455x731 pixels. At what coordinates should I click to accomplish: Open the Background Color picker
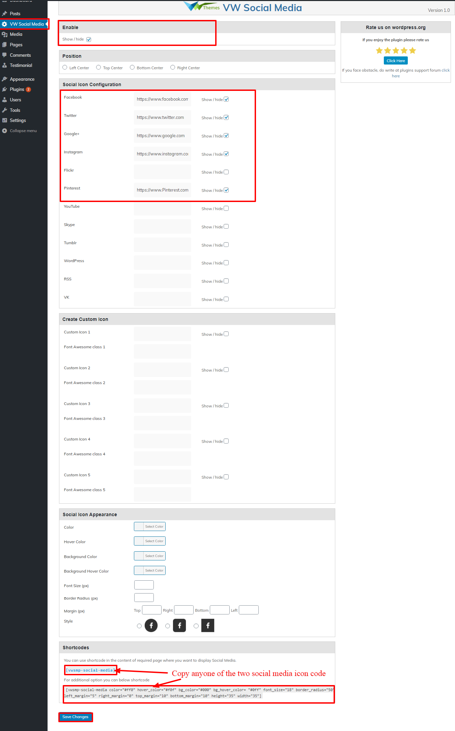tap(150, 556)
